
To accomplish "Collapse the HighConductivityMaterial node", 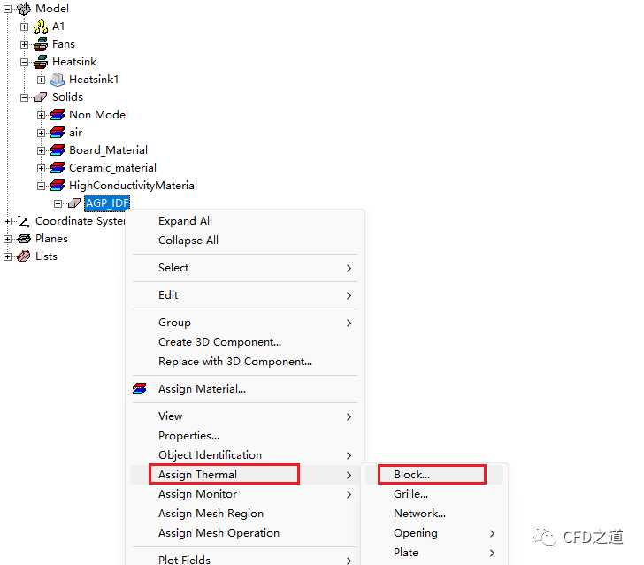I will (41, 186).
